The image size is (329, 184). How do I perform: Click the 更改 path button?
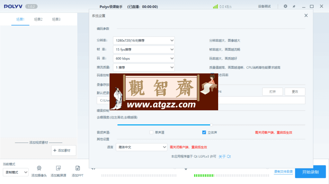coord(295,92)
